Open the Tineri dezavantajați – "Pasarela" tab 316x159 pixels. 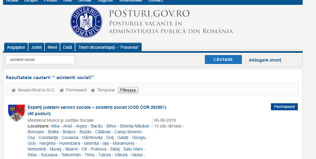pos(108,47)
